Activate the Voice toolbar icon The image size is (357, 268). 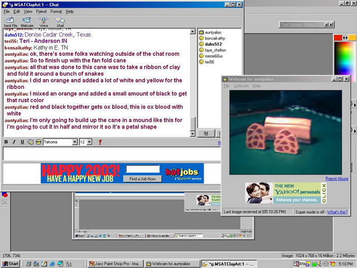coord(44,22)
